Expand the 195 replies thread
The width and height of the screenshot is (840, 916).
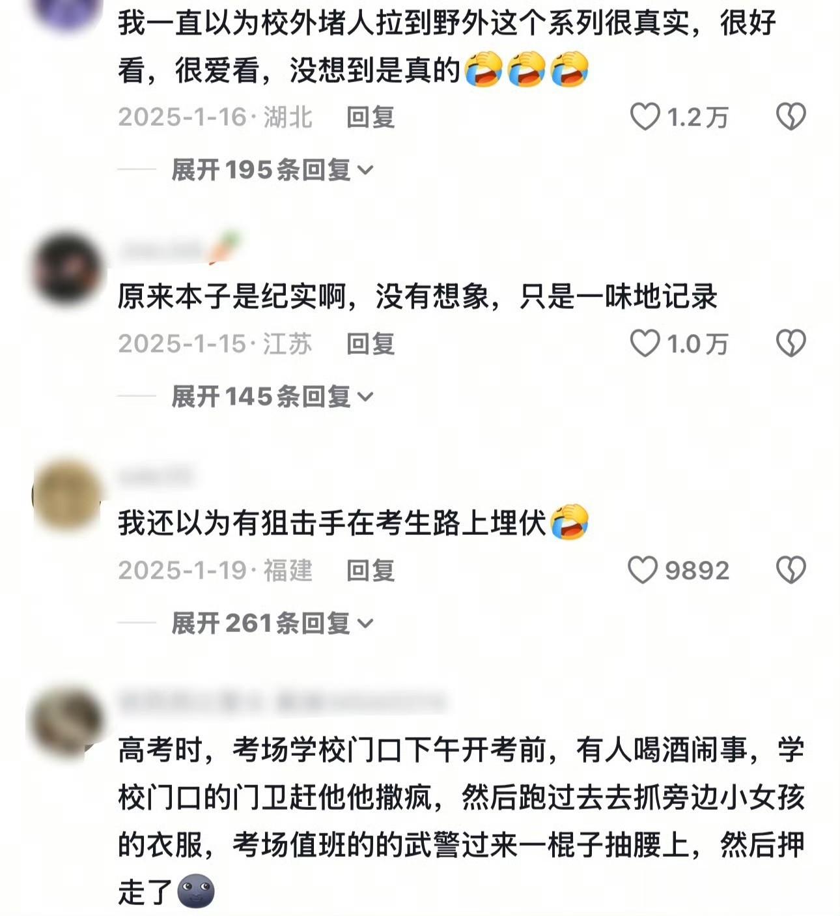pos(272,170)
